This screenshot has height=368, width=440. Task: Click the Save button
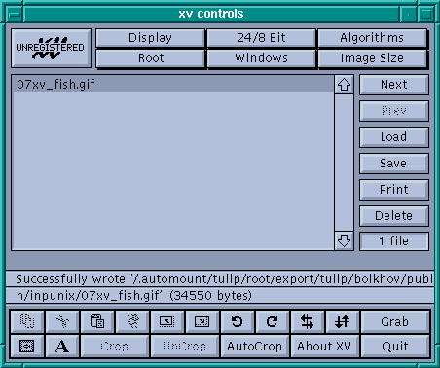pyautogui.click(x=393, y=164)
